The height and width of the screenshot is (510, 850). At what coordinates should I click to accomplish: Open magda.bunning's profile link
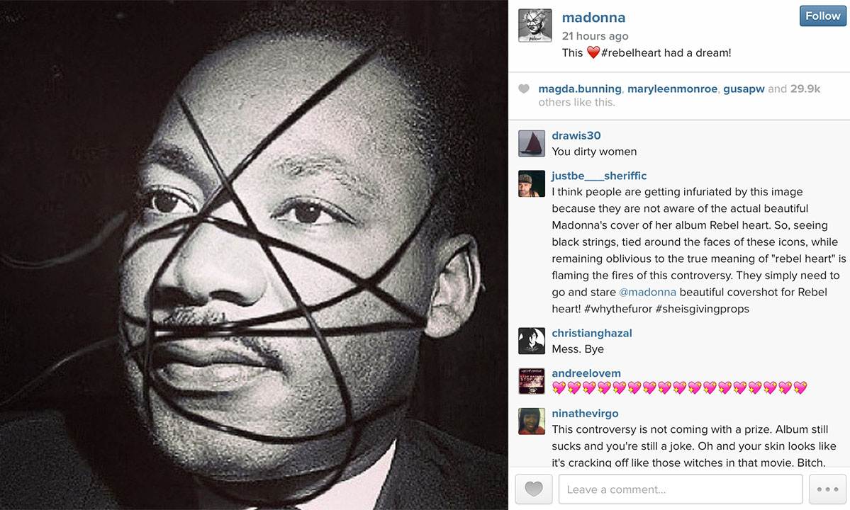(x=579, y=89)
